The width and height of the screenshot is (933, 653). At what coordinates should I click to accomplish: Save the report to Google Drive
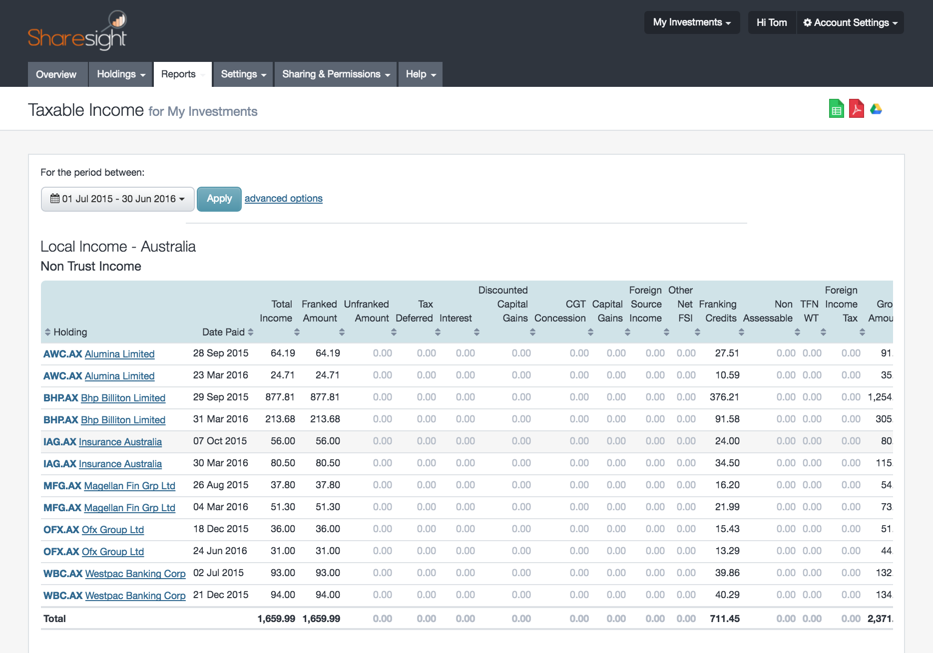(876, 108)
